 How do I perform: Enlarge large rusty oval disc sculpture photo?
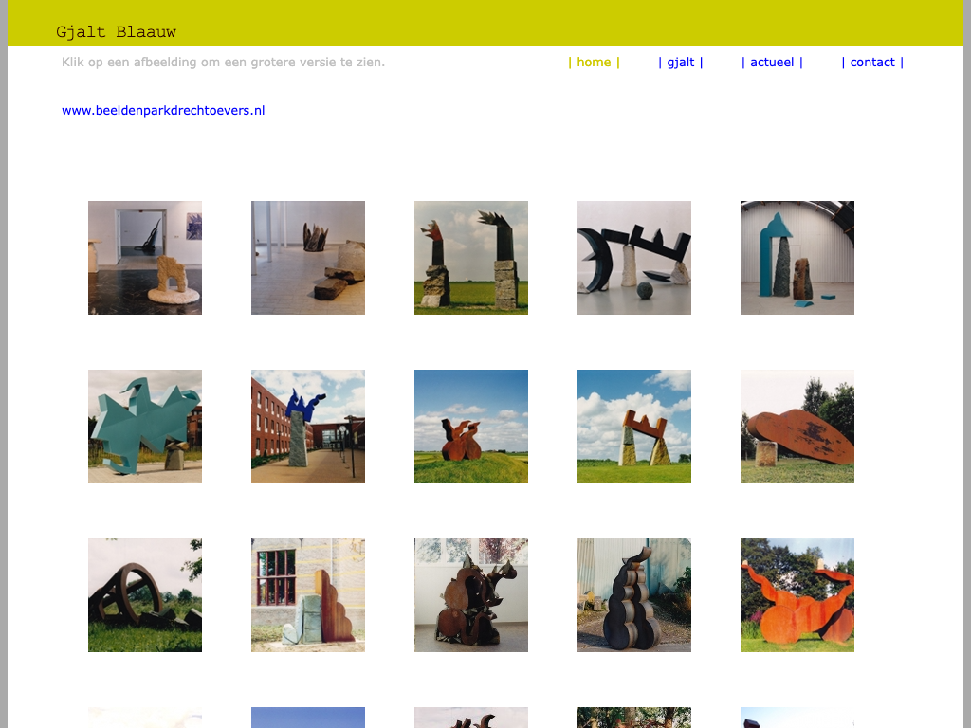[x=797, y=427]
